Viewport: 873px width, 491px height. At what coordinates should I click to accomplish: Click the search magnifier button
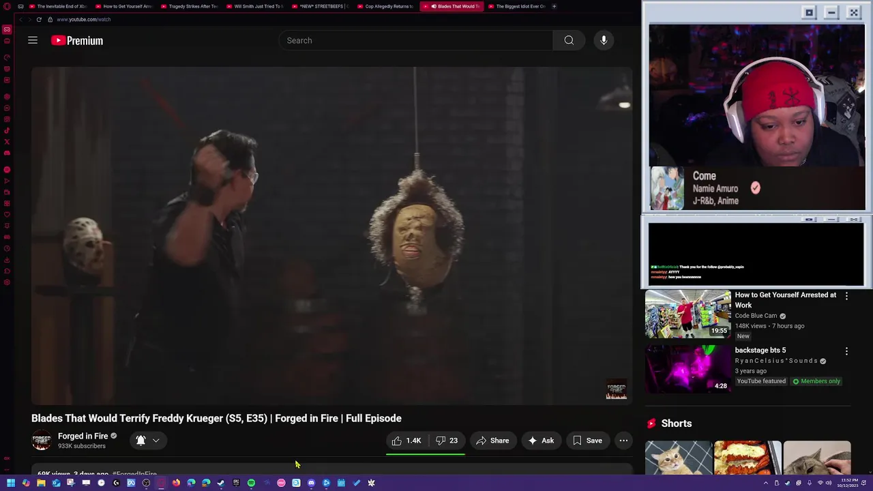click(x=569, y=40)
